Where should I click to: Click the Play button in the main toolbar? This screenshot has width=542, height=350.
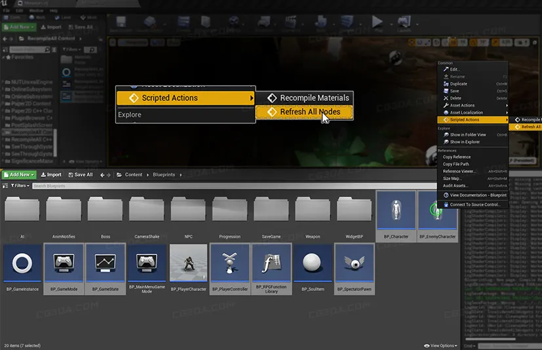(377, 22)
